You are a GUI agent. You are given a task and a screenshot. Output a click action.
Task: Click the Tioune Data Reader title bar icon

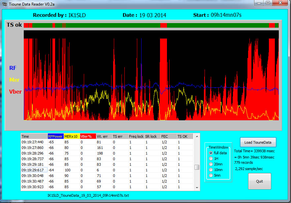[4, 3]
